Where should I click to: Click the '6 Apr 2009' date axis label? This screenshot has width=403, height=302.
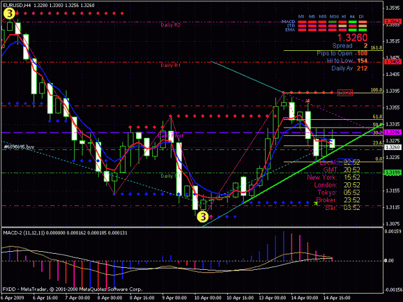[13, 298]
